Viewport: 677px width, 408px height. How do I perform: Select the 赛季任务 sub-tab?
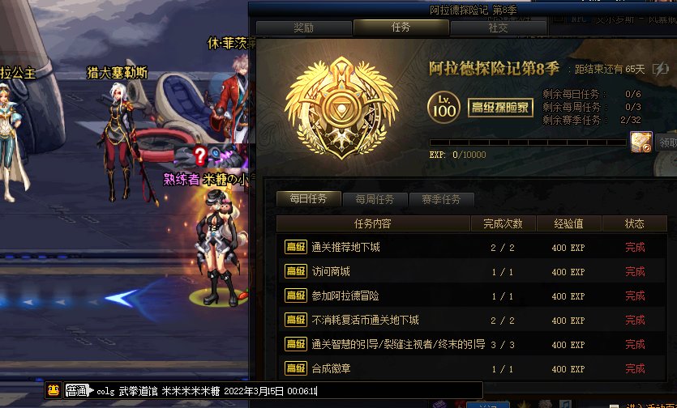click(441, 199)
